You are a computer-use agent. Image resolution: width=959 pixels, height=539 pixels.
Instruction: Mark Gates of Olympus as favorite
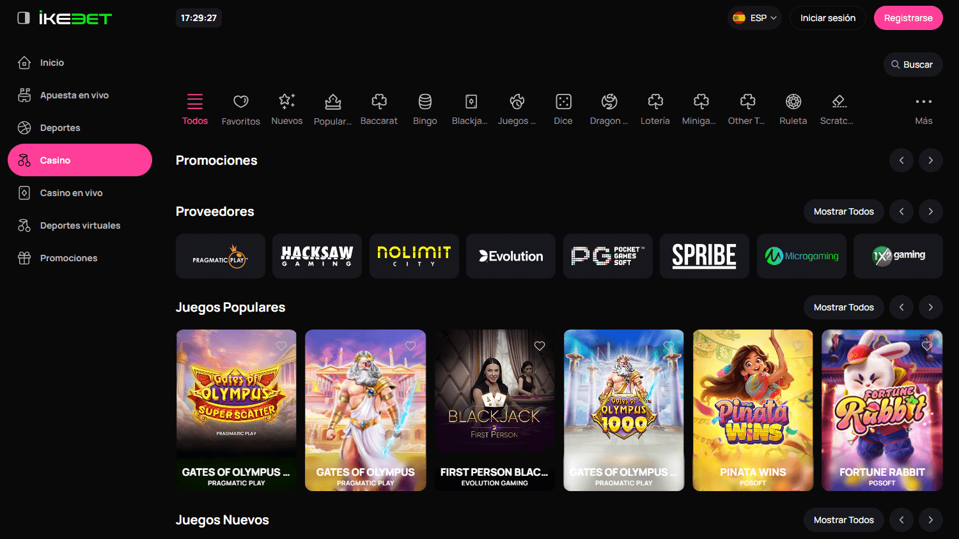pos(410,345)
